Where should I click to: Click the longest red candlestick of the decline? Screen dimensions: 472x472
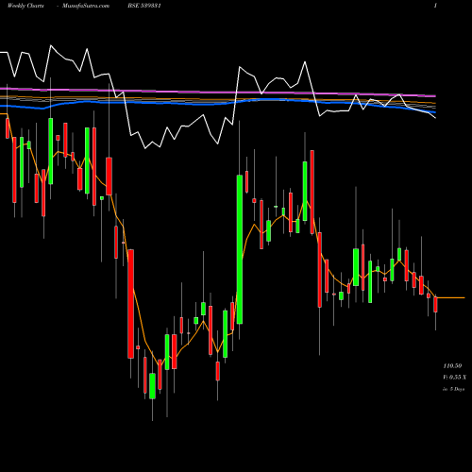tap(130, 304)
